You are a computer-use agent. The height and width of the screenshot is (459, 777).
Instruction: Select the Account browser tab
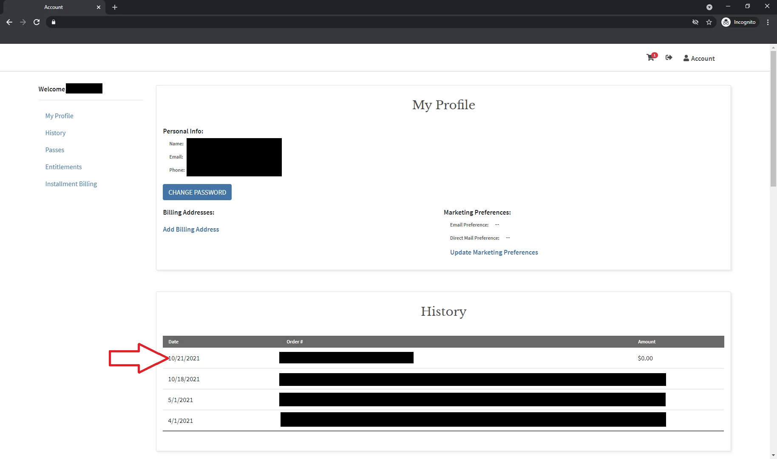[54, 7]
